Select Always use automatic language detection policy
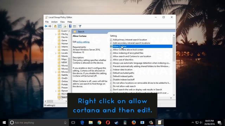 coord(141,63)
